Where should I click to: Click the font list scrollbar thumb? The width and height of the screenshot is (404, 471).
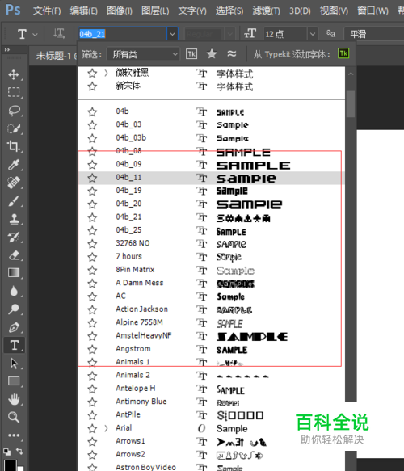pyautogui.click(x=350, y=104)
